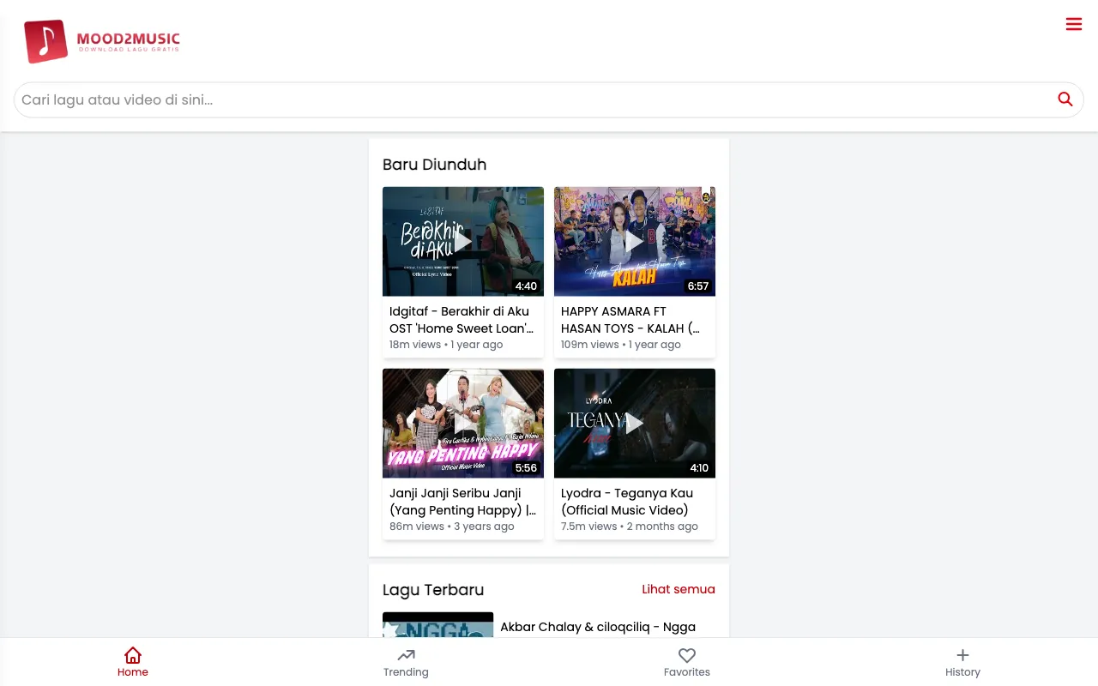The height and width of the screenshot is (686, 1098).
Task: Click the "109m views • 1 year ago" text
Action: [621, 345]
